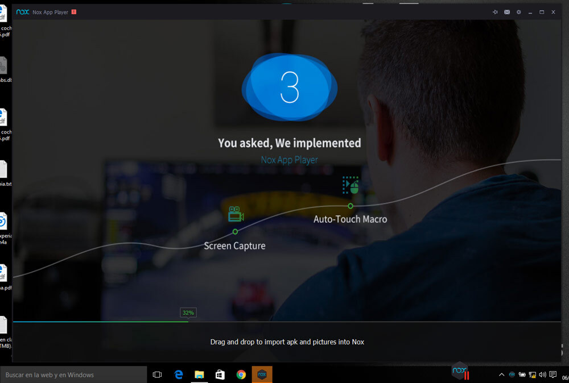This screenshot has width=569, height=383.
Task: Open Nox in the Windows taskbar
Action: point(262,374)
